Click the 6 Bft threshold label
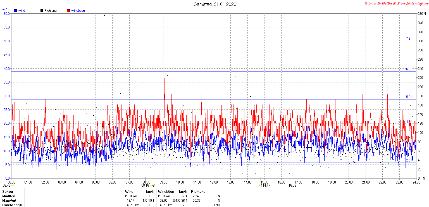429x207 pixels. click(409, 69)
